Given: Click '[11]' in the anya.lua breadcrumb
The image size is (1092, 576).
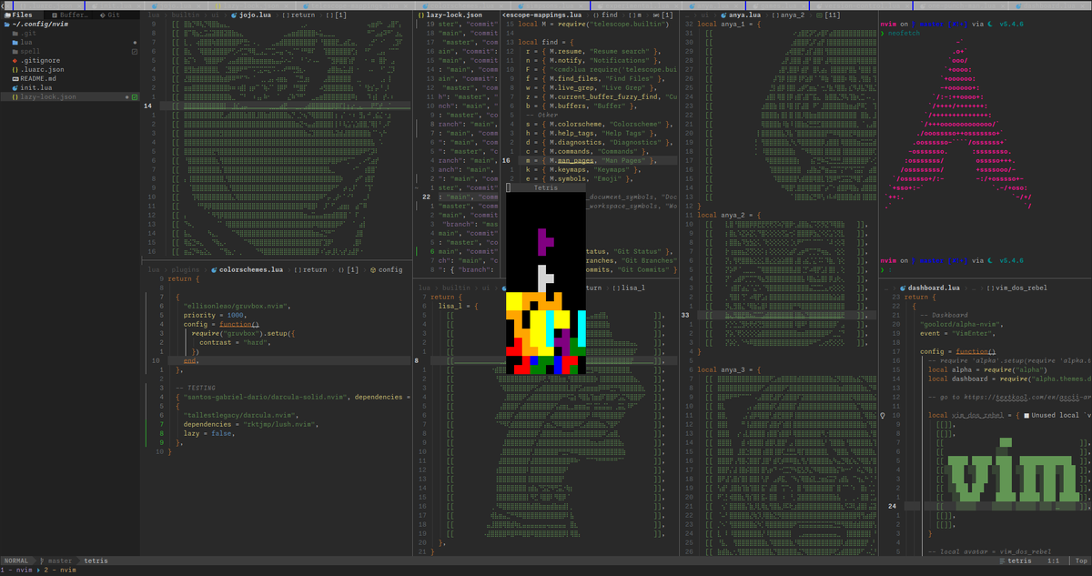Looking at the screenshot, I should (832, 15).
